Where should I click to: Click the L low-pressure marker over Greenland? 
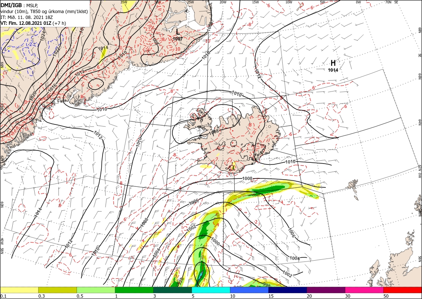[178, 32]
